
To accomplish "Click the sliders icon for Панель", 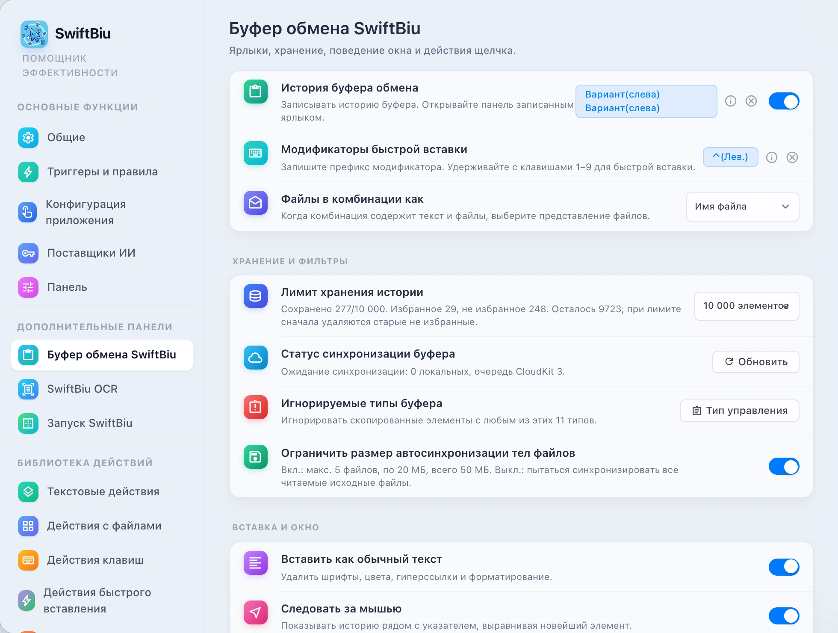I will pyautogui.click(x=28, y=287).
